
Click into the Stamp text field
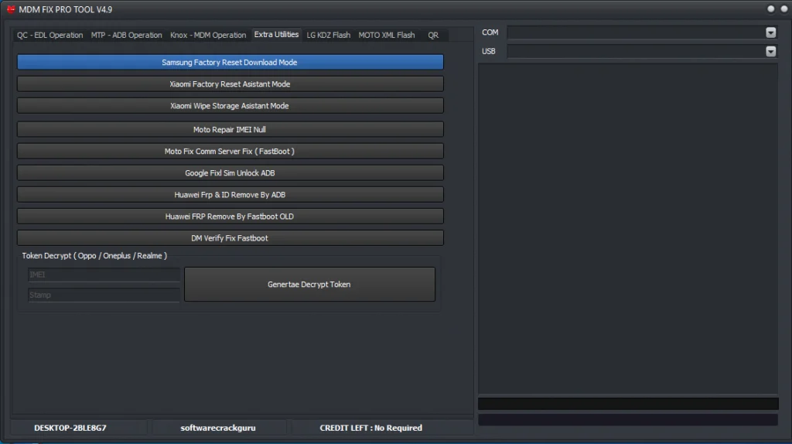click(x=104, y=295)
